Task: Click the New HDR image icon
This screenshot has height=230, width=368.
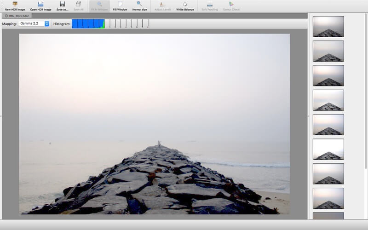Action: click(15, 4)
